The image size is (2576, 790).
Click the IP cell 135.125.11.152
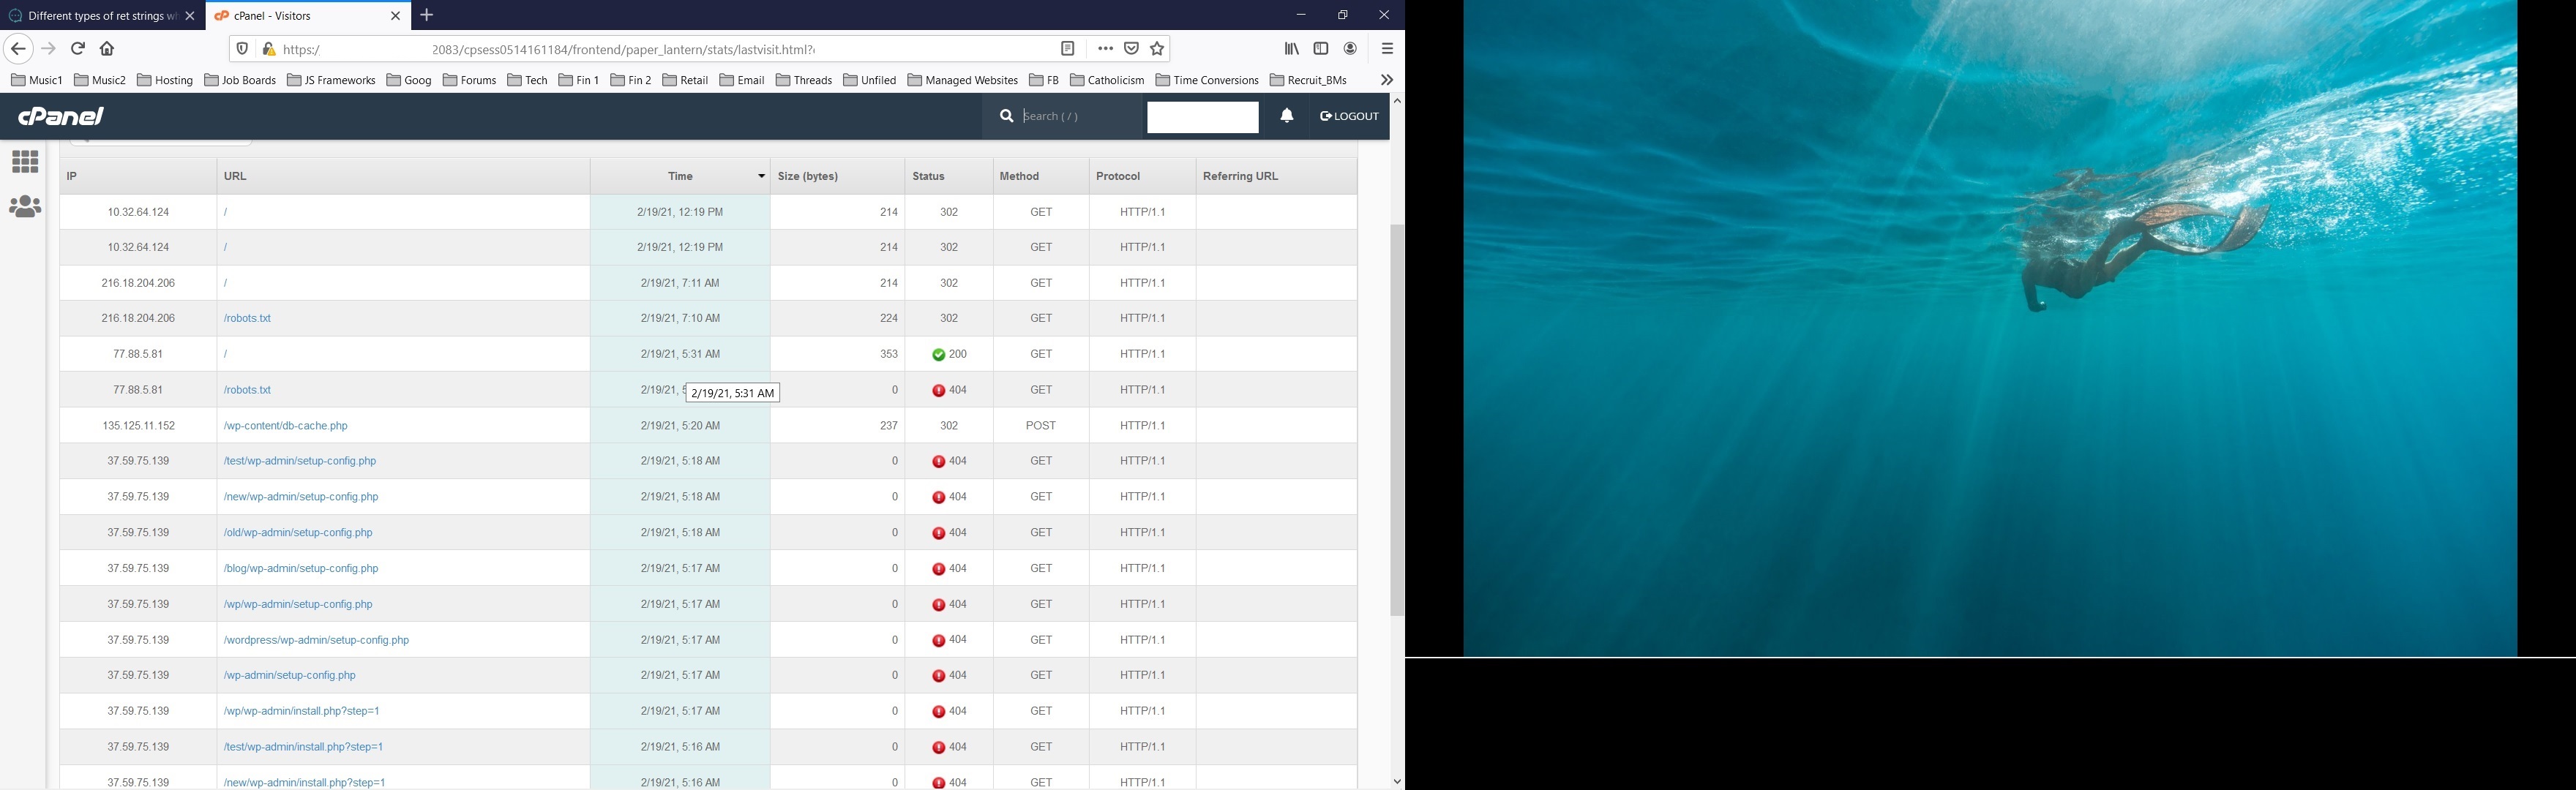pyautogui.click(x=138, y=426)
